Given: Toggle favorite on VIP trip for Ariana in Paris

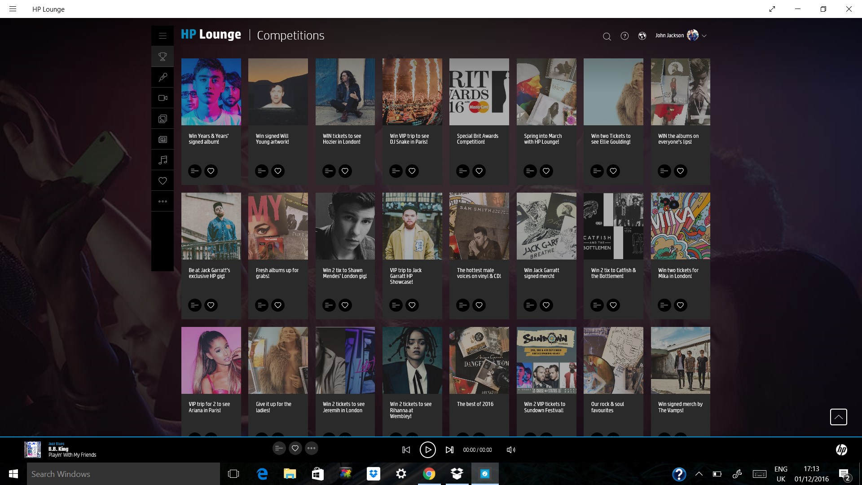Looking at the screenshot, I should pos(210,436).
